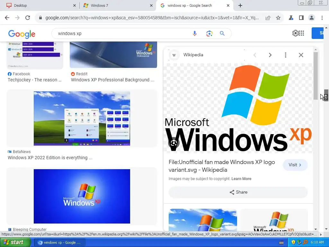Open the share this page icon
Image resolution: width=329 pixels, height=247 pixels.
pyautogui.click(x=268, y=18)
